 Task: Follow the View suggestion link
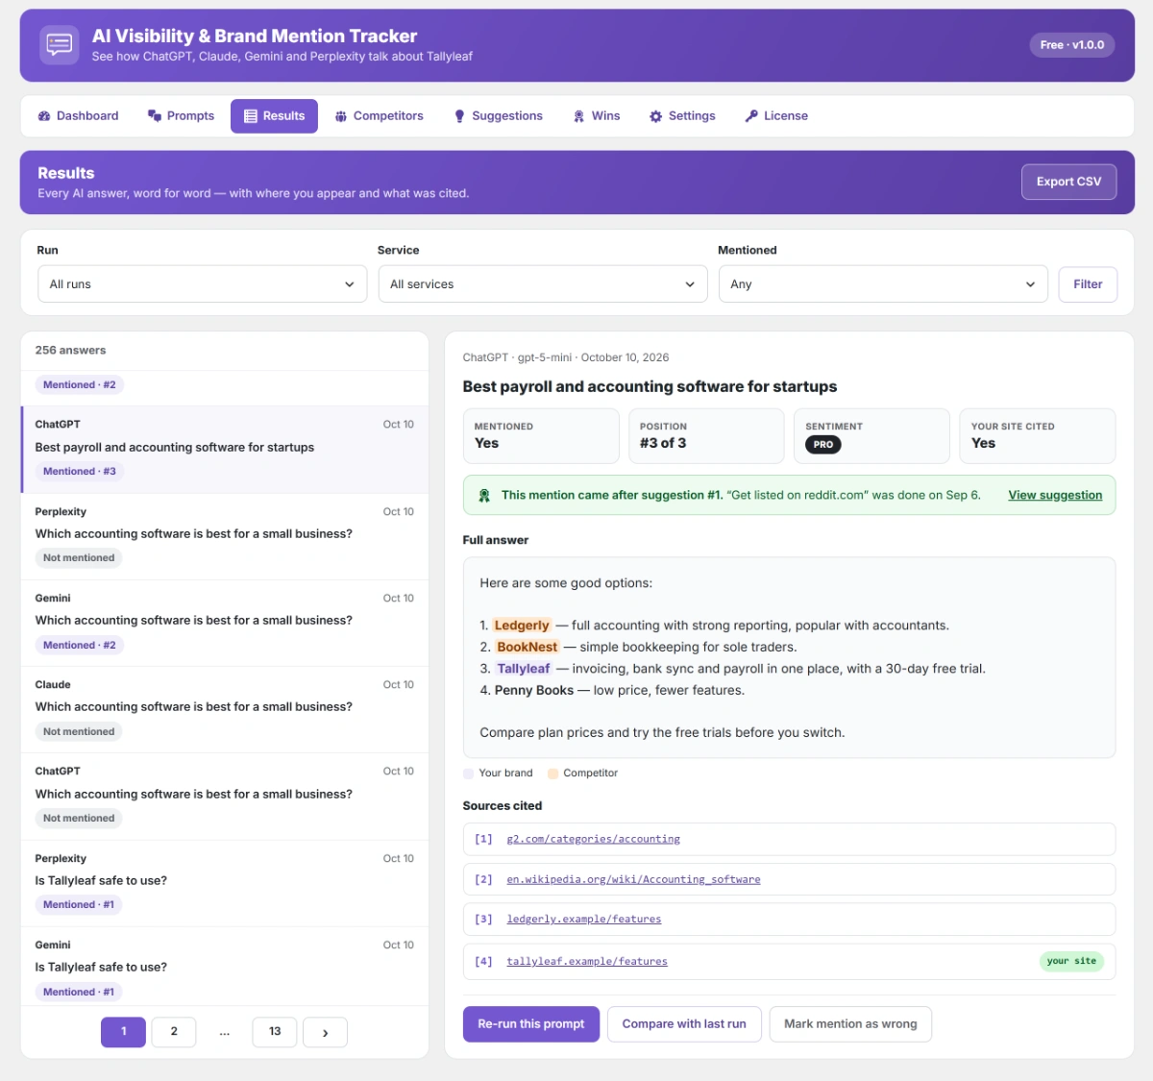tap(1055, 496)
